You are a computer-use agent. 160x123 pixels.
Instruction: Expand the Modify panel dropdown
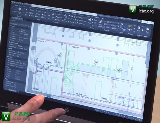pos(39,19)
